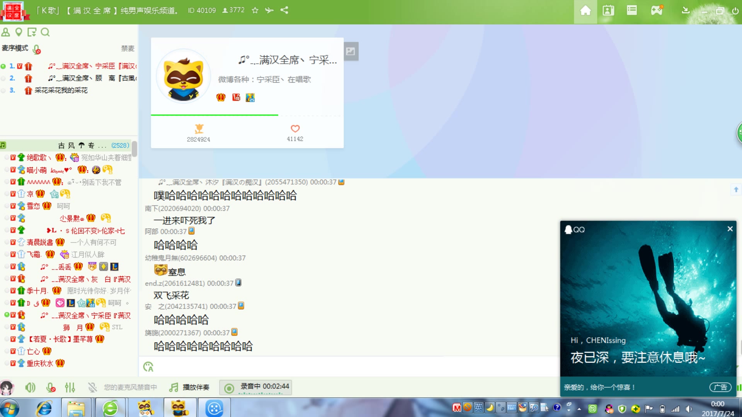
Task: Click the heart likes count 41142
Action: [295, 133]
